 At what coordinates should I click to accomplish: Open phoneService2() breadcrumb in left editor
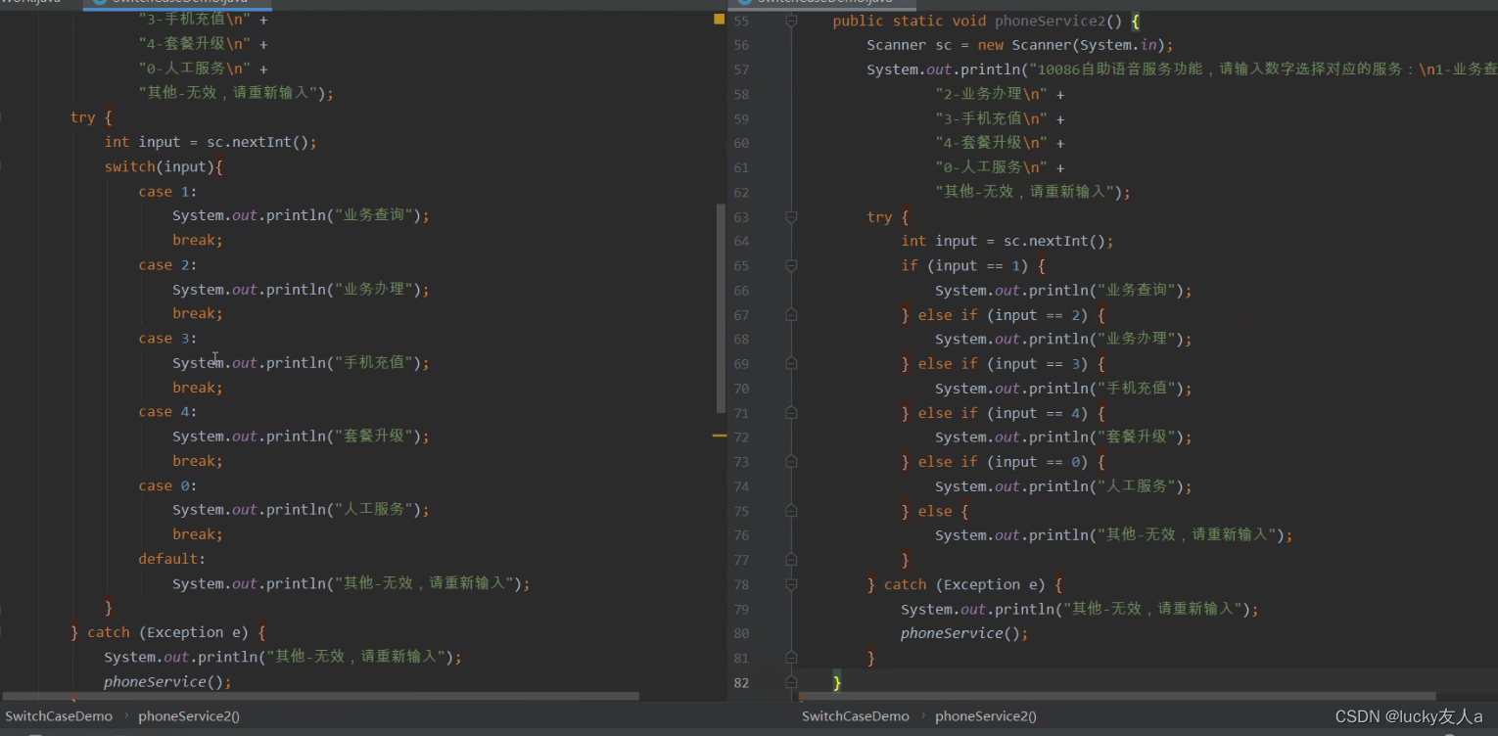(x=189, y=716)
